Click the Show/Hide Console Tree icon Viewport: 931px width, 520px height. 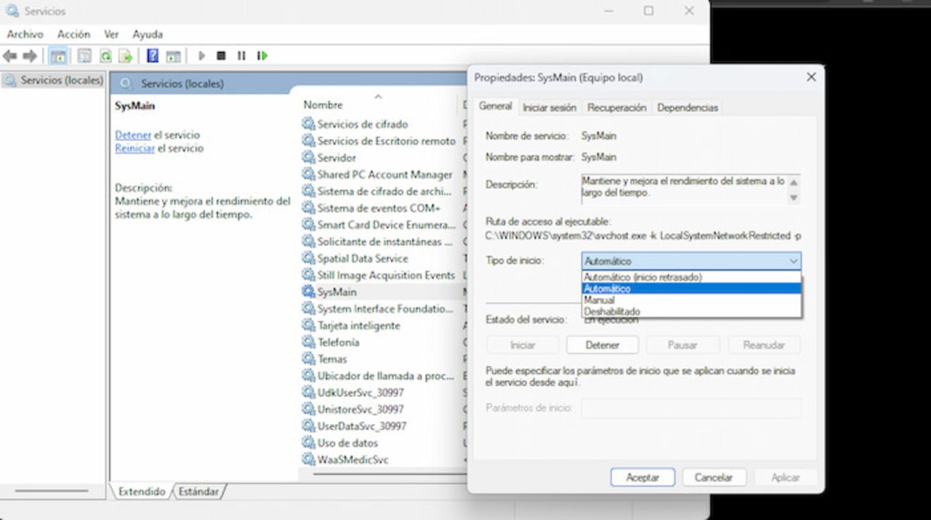click(57, 56)
